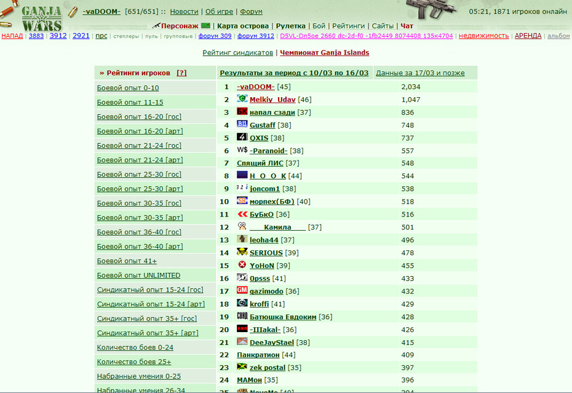Select Боевой опыт 30-35 [гос]

(139, 203)
